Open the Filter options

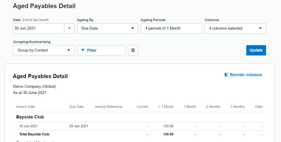[101, 50]
